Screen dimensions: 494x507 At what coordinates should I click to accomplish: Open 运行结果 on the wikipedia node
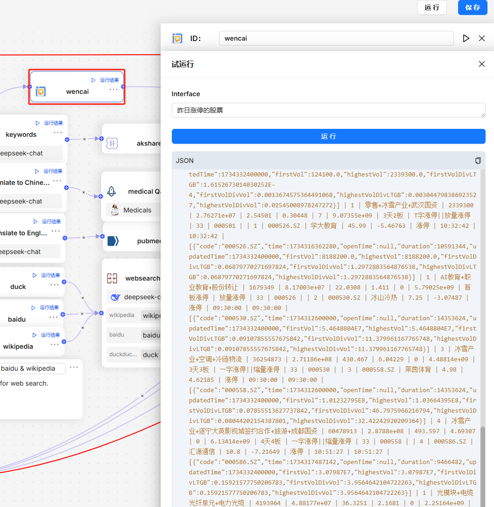tap(50, 335)
